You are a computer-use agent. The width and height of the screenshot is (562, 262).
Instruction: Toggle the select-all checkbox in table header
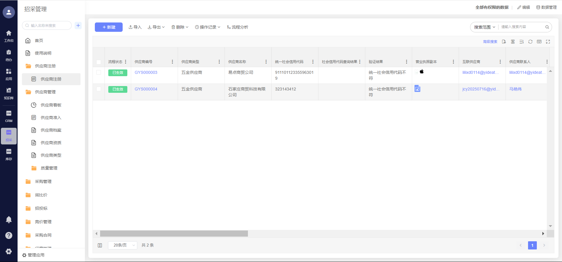click(x=99, y=62)
